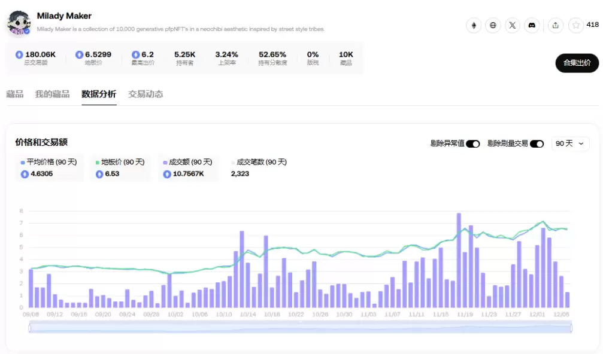Open the collection's Etherscan contract icon
Image resolution: width=603 pixels, height=354 pixels.
pyautogui.click(x=474, y=26)
